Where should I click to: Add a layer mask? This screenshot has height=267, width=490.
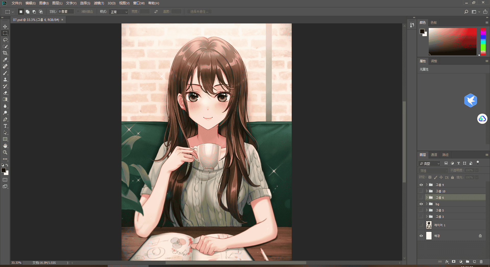pos(454,262)
